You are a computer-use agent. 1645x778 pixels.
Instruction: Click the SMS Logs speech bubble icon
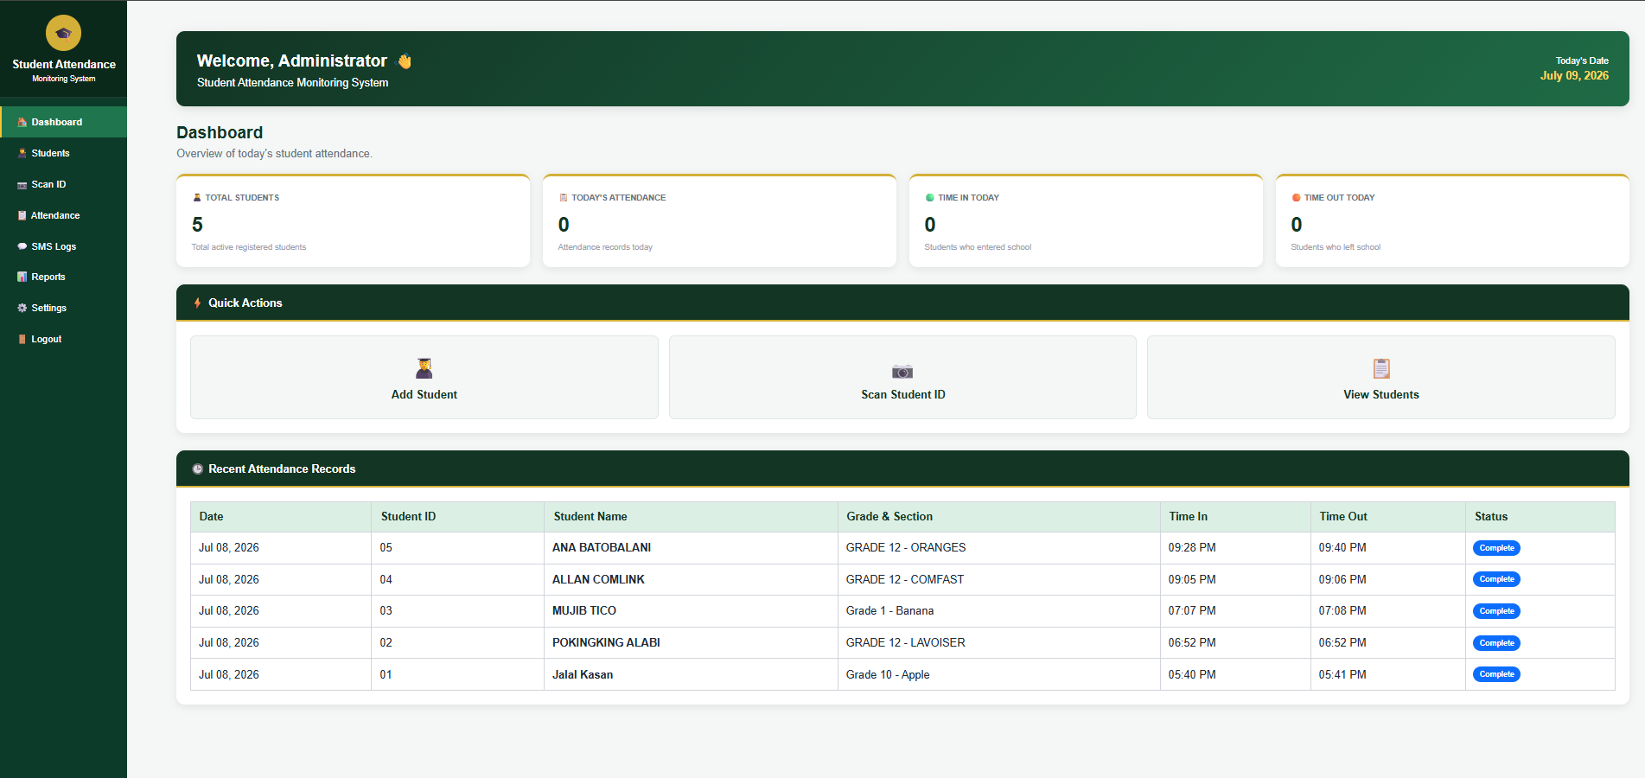(22, 246)
